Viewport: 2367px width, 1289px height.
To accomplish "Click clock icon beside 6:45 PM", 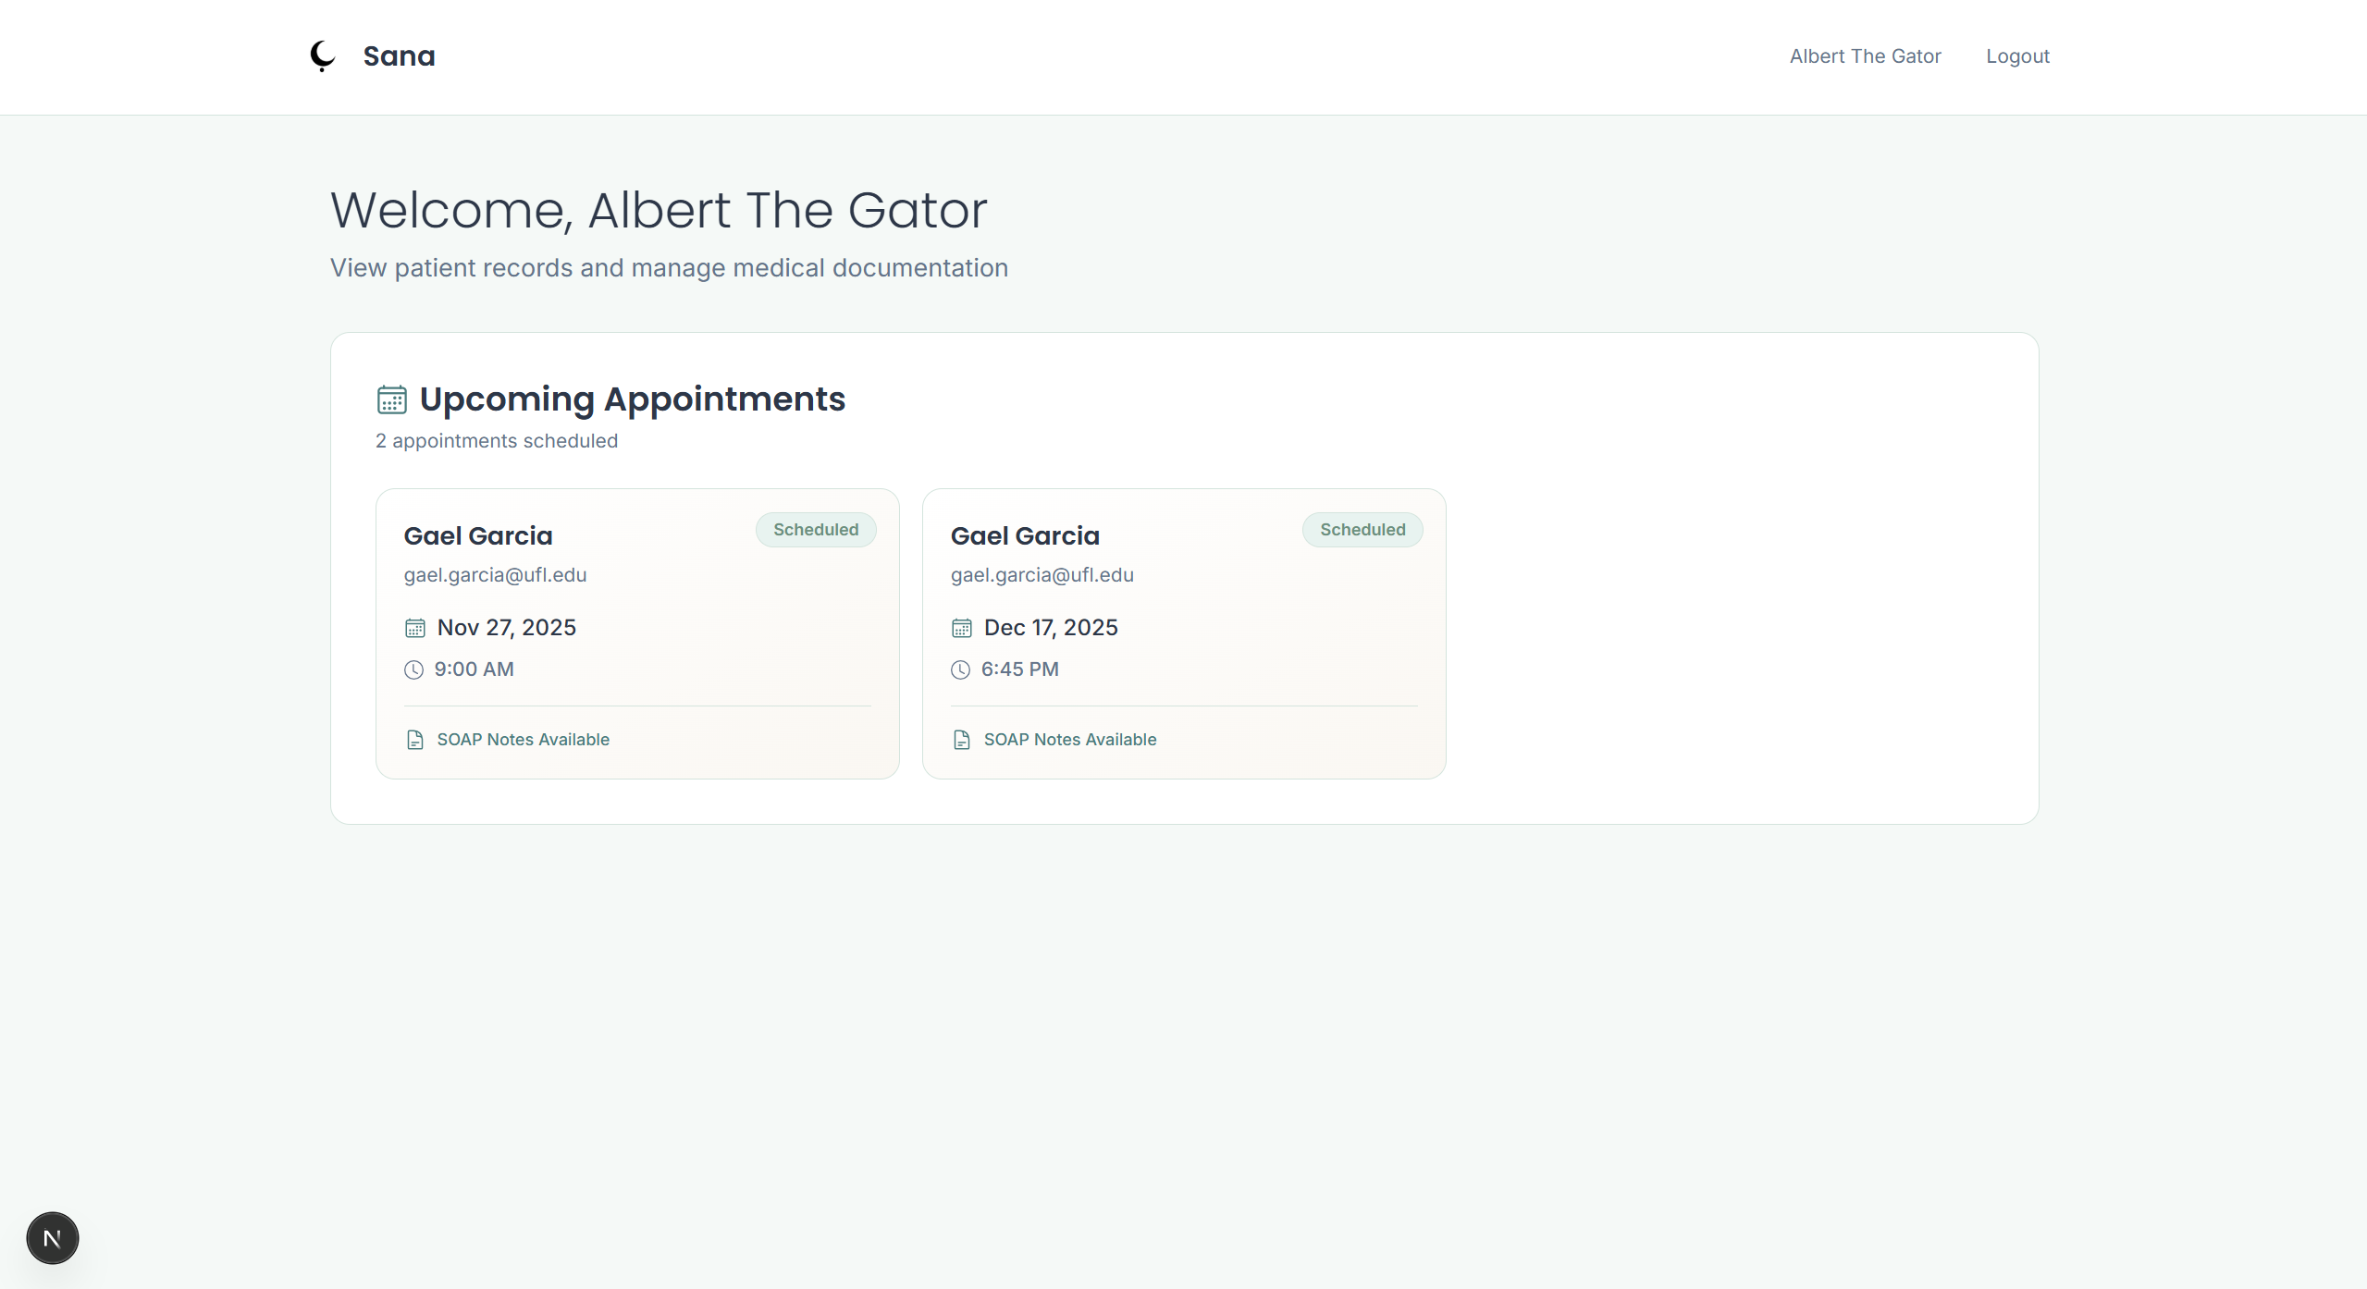I will (960, 670).
